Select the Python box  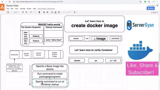tap(36, 41)
